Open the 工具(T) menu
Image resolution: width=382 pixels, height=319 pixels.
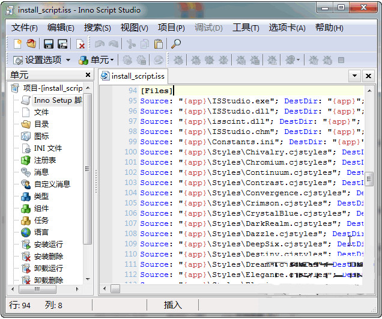[x=246, y=28]
